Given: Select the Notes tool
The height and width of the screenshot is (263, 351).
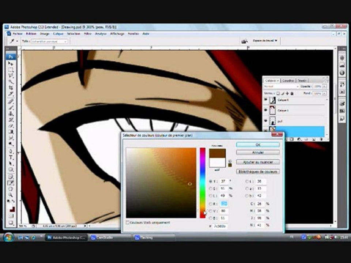Looking at the screenshot, I should pyautogui.click(x=11, y=177).
